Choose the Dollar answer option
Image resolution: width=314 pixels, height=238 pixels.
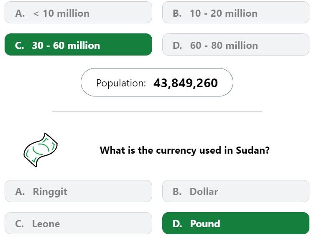click(x=236, y=191)
